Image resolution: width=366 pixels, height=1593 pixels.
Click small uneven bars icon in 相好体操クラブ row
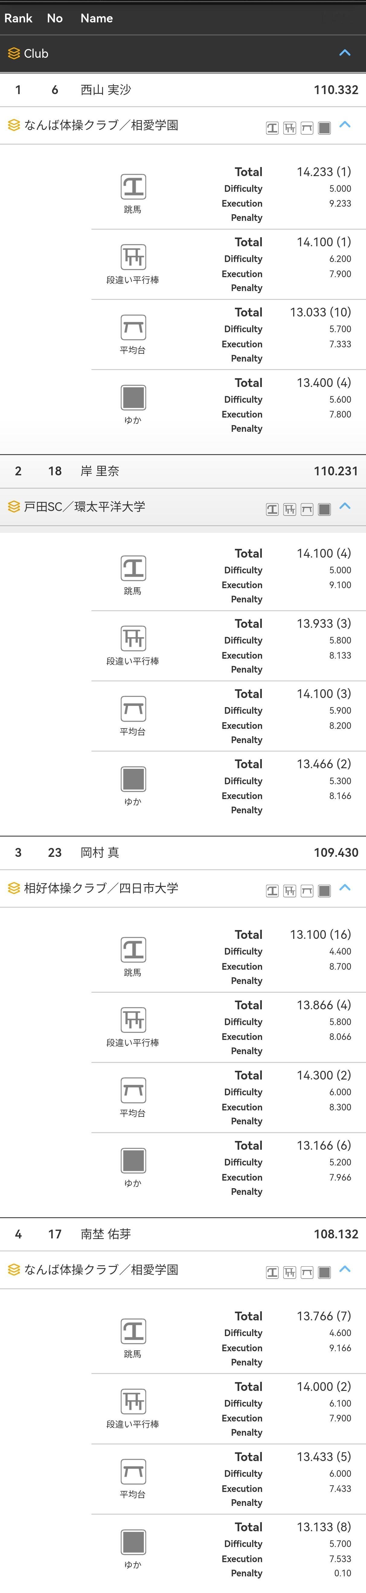290,891
